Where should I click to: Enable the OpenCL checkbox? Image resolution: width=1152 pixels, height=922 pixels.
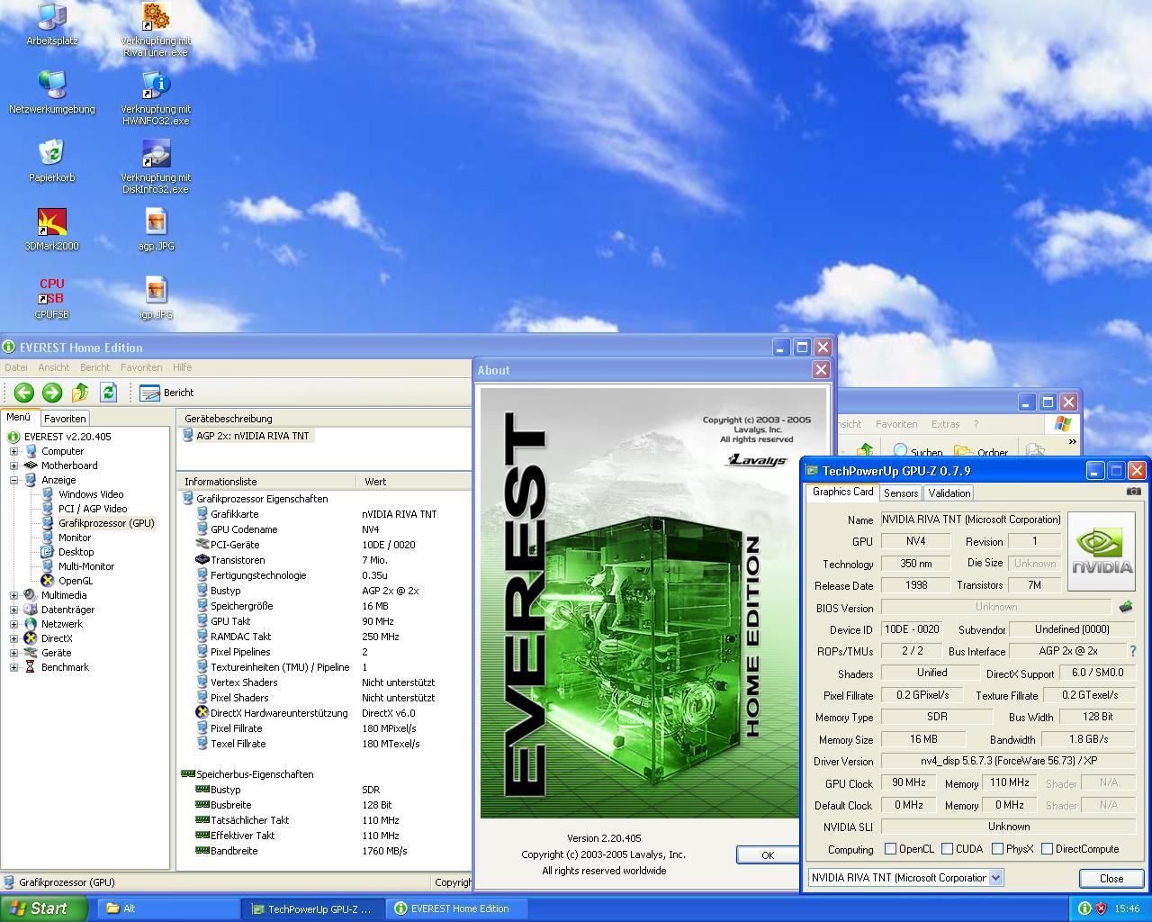click(x=890, y=848)
